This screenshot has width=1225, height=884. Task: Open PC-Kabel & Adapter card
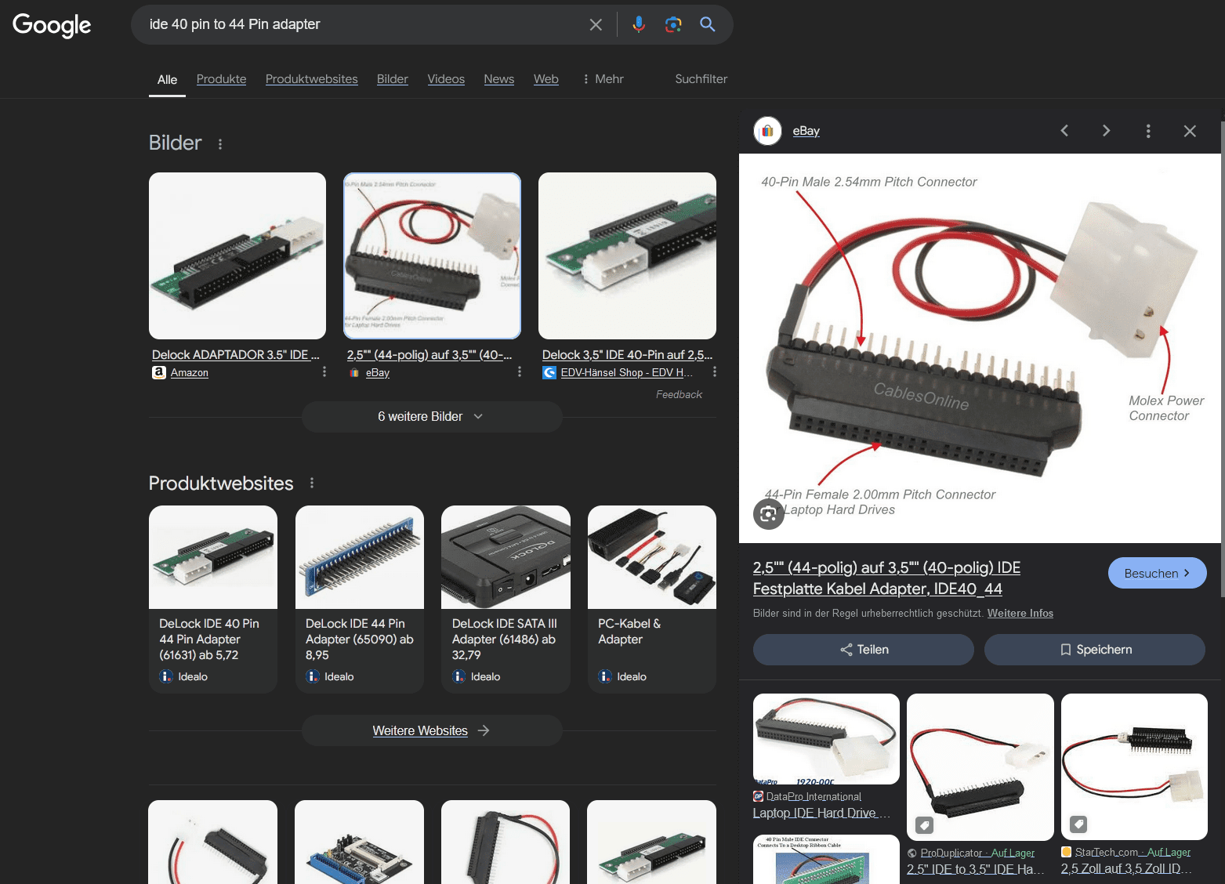pyautogui.click(x=652, y=599)
